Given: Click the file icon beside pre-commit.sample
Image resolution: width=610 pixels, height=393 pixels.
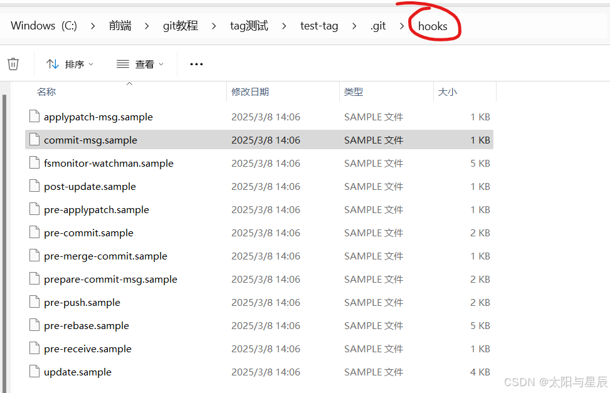Looking at the screenshot, I should click(x=34, y=233).
